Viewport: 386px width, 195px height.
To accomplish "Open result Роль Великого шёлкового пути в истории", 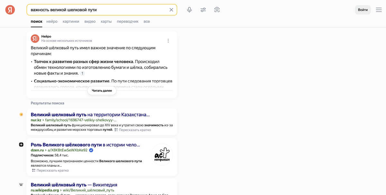I will pos(85,145).
